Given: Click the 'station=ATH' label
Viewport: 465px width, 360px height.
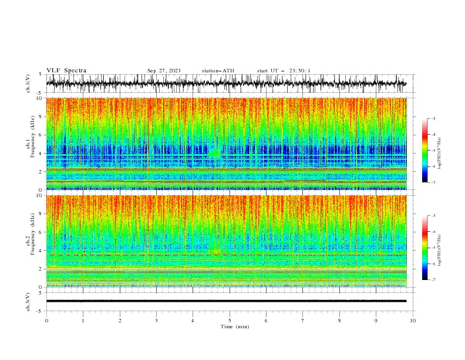Looking at the screenshot, I should (x=218, y=71).
